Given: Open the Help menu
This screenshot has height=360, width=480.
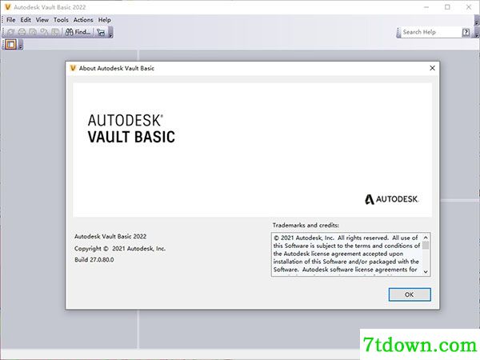Looking at the screenshot, I should pyautogui.click(x=104, y=20).
